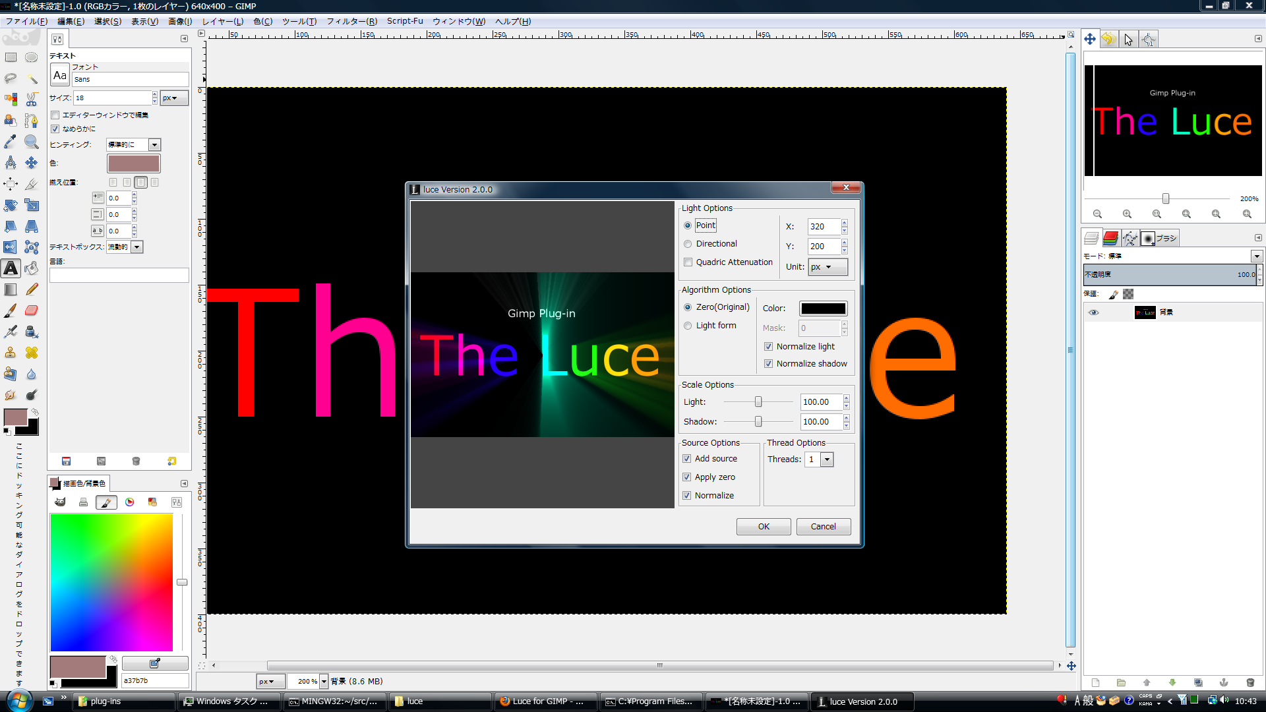Click the luce dialog preview image
The width and height of the screenshot is (1266, 712).
542,355
